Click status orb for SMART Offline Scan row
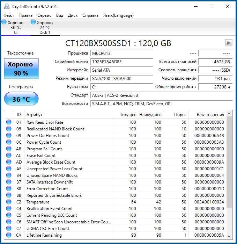Screen dimensions: 237x244 (x=9, y=222)
